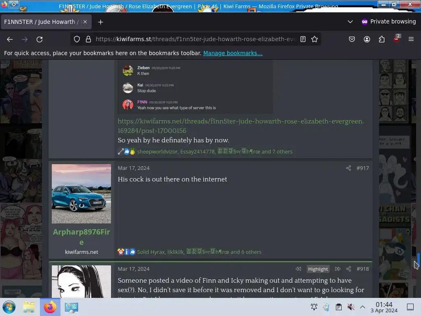
Task: Jump to next highlight double arrow
Action: coord(338,269)
